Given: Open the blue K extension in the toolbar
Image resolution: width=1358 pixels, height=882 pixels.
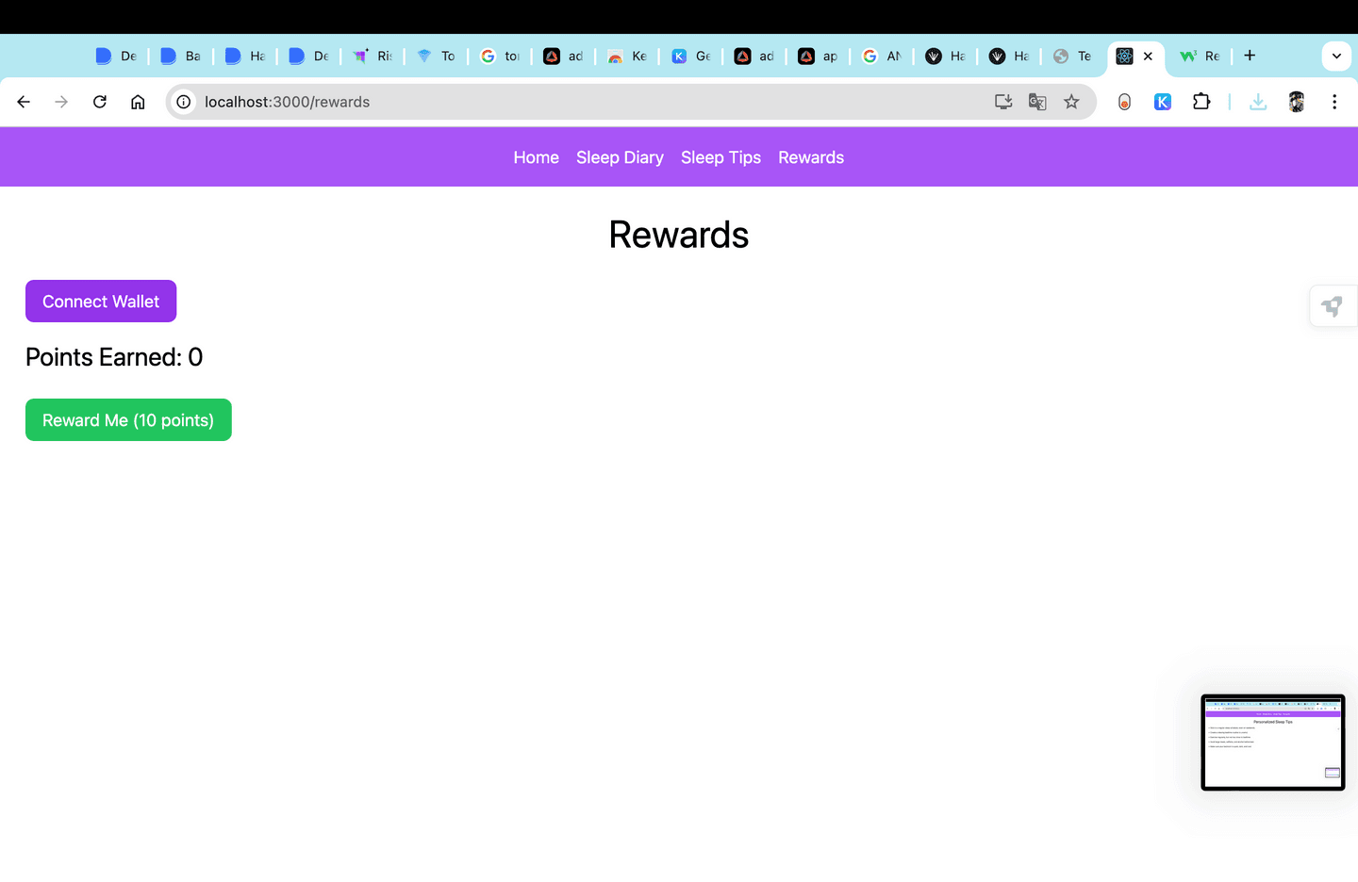Looking at the screenshot, I should 1163,102.
